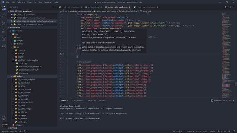Click the VS Code logo in the title bar
The image size is (237, 133).
(3, 2)
